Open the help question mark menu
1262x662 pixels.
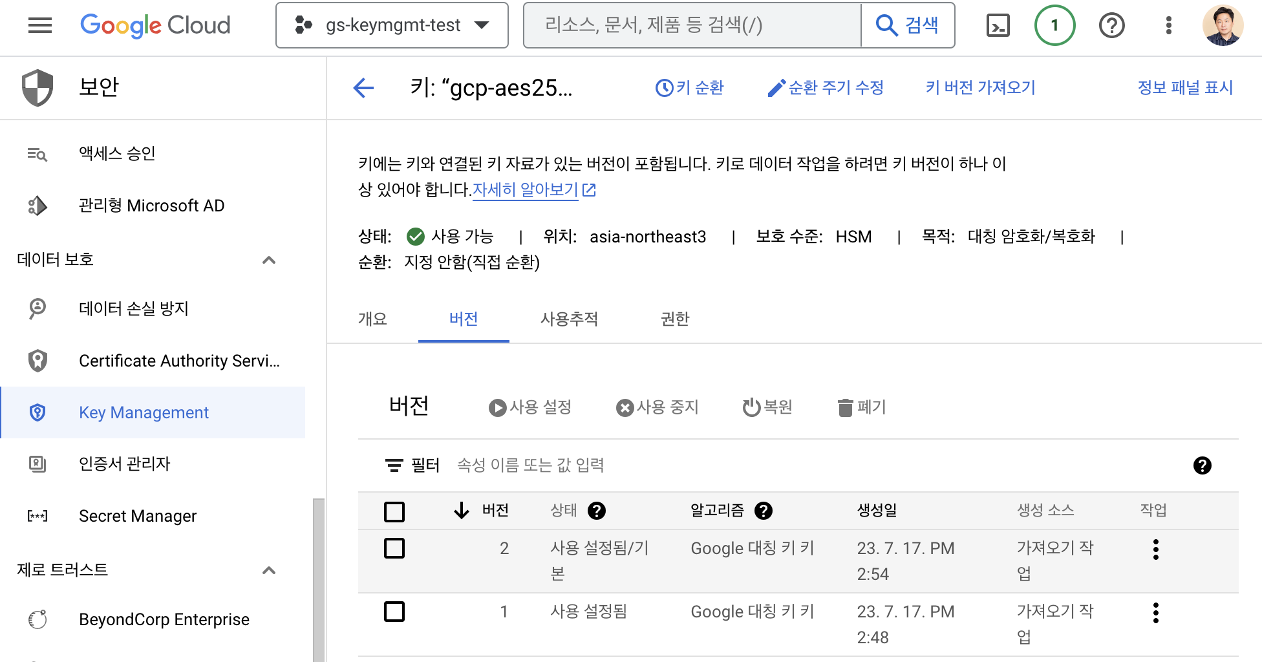tap(1112, 25)
